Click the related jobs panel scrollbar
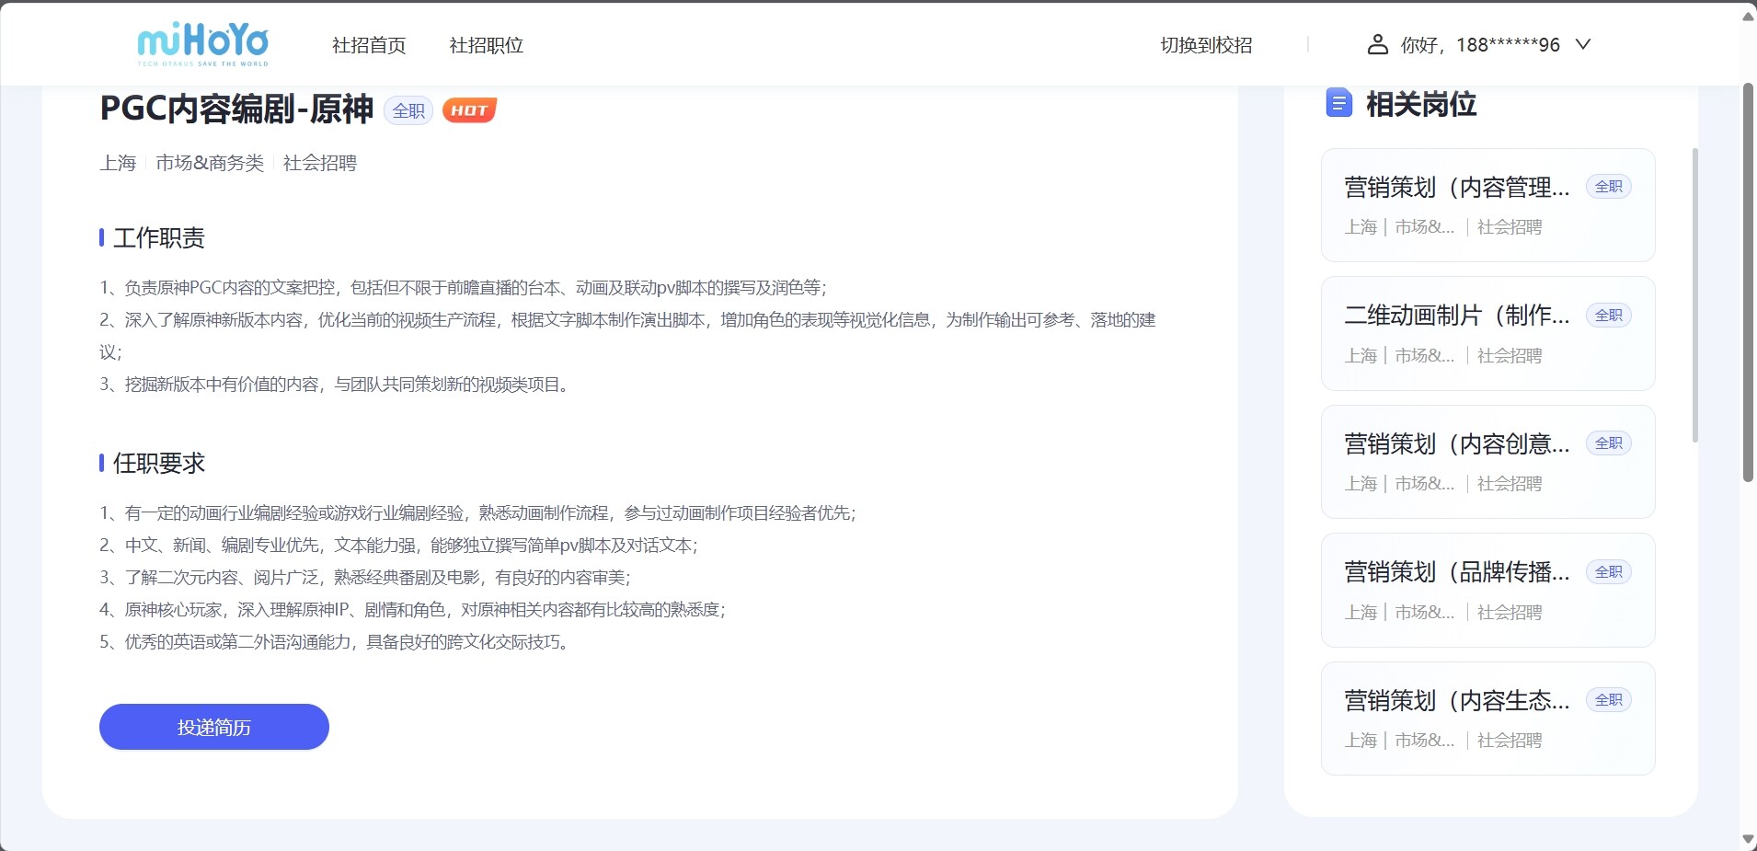 [x=1694, y=294]
